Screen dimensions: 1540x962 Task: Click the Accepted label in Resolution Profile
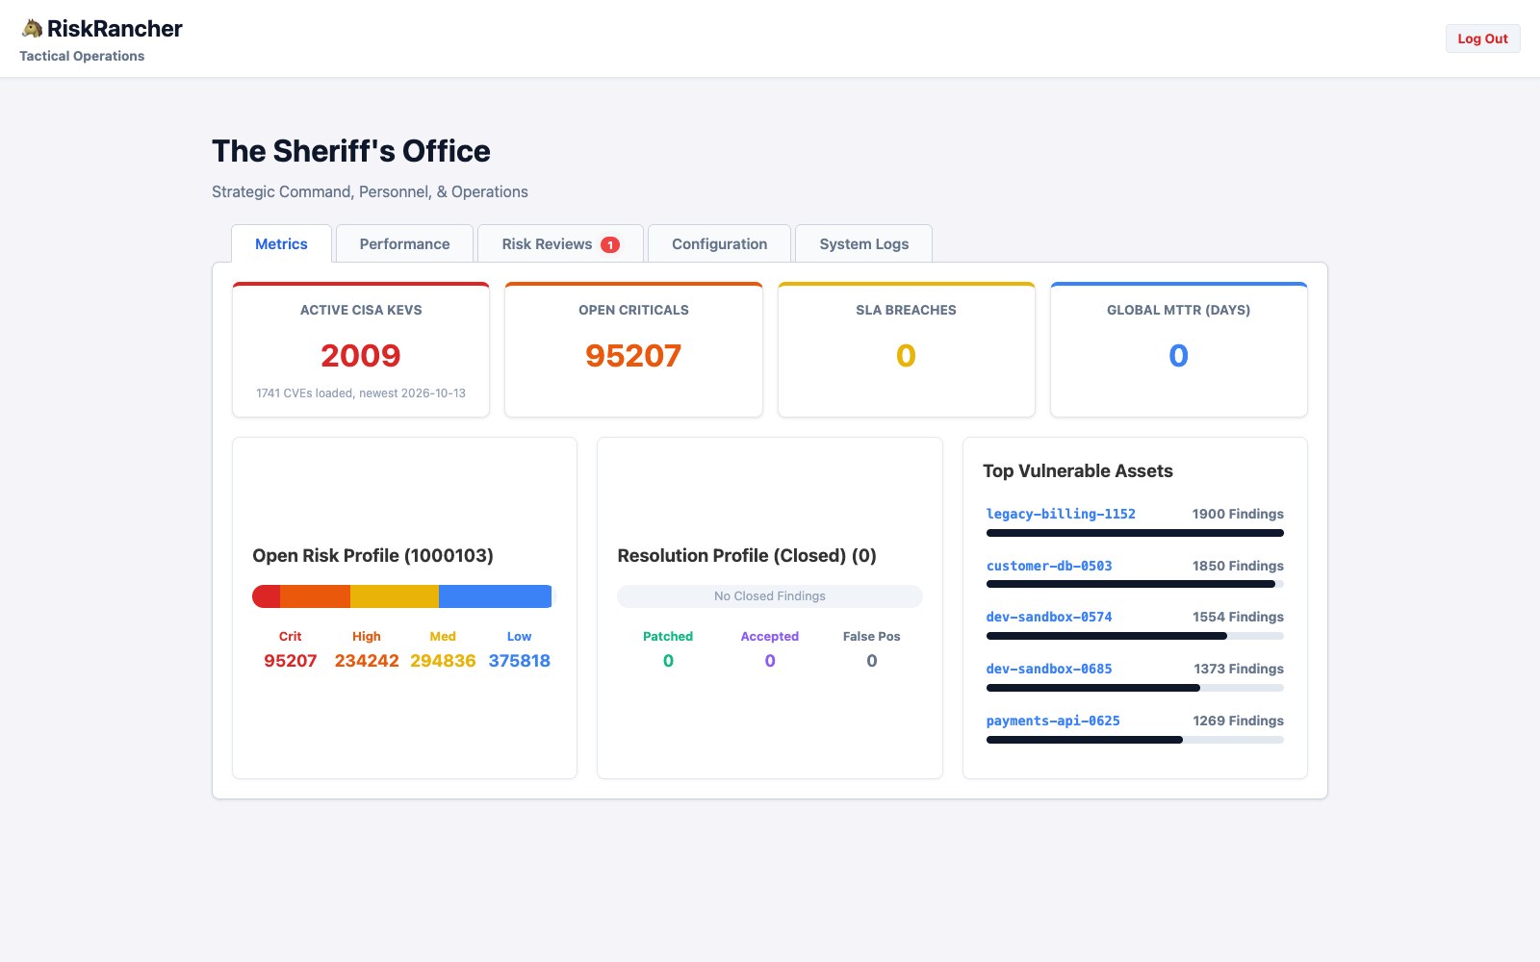click(770, 636)
